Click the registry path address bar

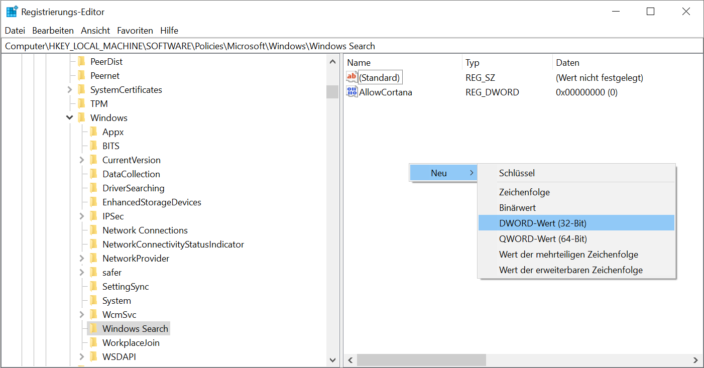coord(351,46)
